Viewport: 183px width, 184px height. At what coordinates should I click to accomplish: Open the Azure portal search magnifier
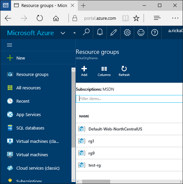[86, 32]
